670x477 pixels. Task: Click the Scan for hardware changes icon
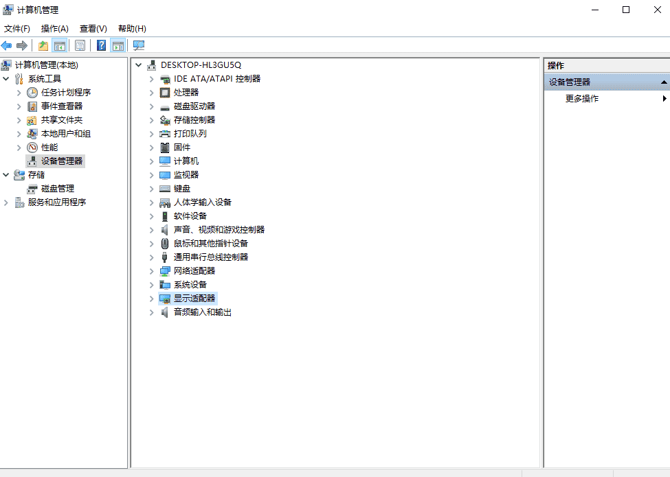coord(139,45)
